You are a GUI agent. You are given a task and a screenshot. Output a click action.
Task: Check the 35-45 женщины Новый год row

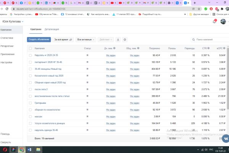pyautogui.click(x=30, y=69)
